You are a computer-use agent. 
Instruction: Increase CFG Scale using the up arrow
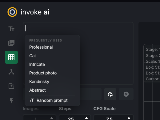coord(129,118)
